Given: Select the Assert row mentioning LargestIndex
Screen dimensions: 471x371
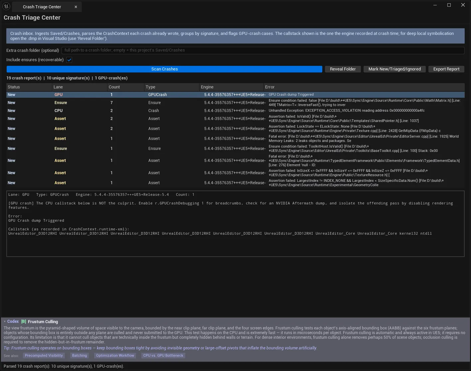Looking at the screenshot, I should pos(235,183).
